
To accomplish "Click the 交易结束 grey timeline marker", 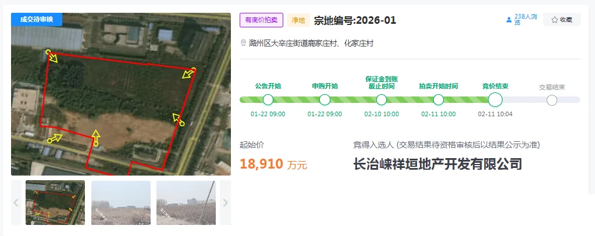I will 552,100.
